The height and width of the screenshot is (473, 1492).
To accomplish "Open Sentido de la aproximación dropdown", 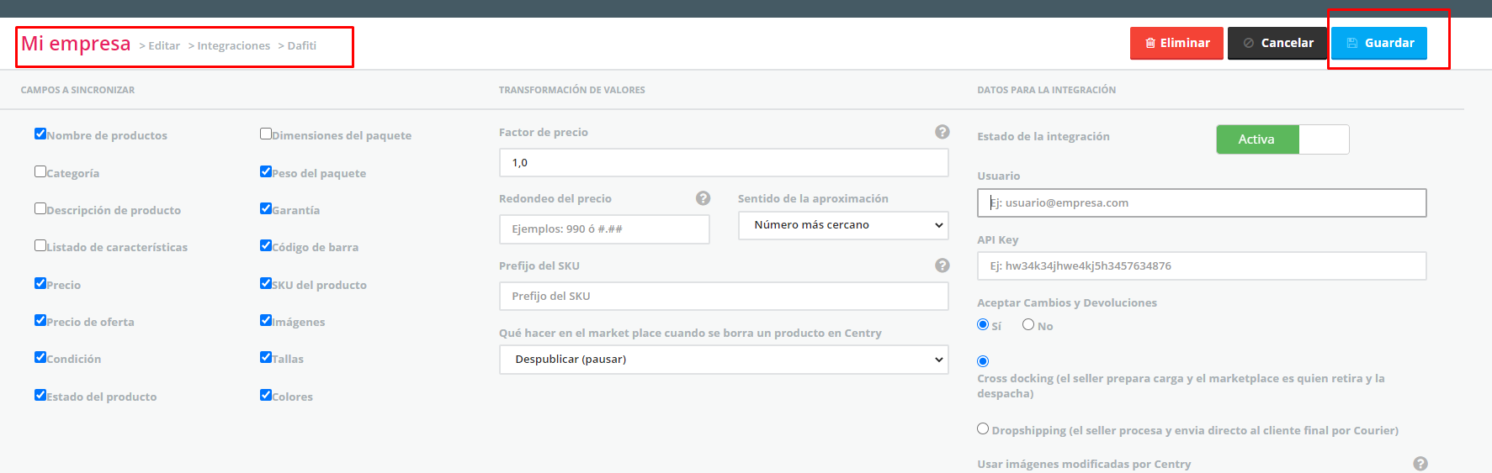I will tap(843, 225).
